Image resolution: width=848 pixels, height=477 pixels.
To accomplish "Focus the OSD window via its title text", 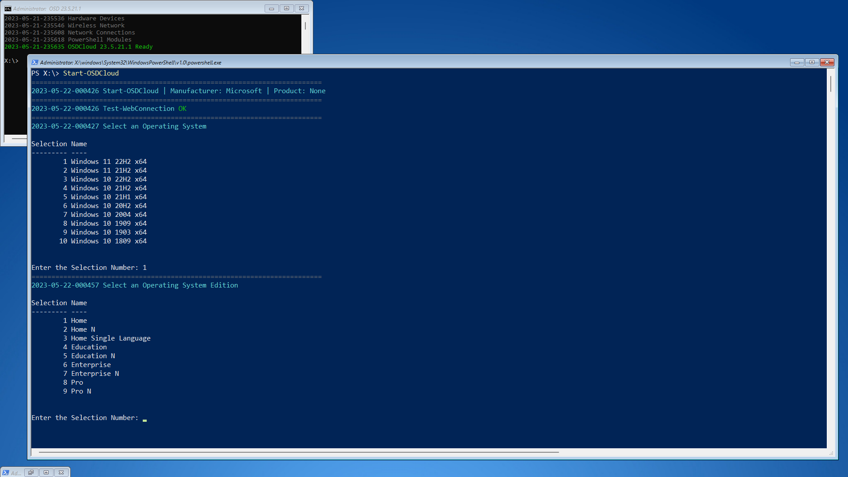I will 47,9.
